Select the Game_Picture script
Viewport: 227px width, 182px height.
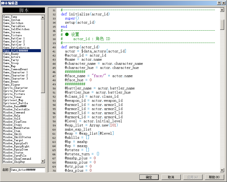[x=22, y=35]
